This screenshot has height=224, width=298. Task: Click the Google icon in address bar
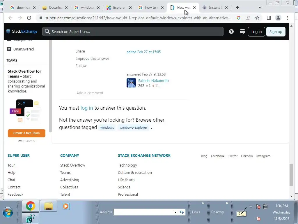point(239,18)
